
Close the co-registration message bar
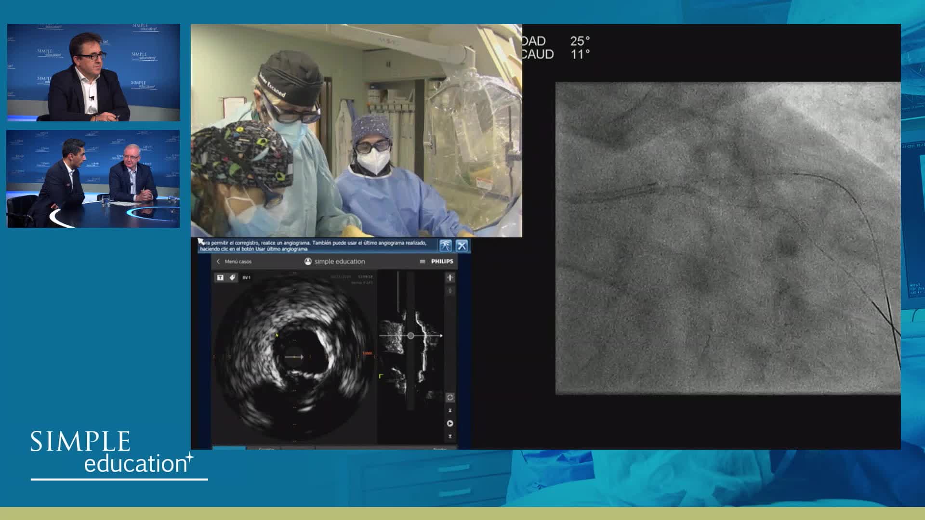pyautogui.click(x=462, y=246)
